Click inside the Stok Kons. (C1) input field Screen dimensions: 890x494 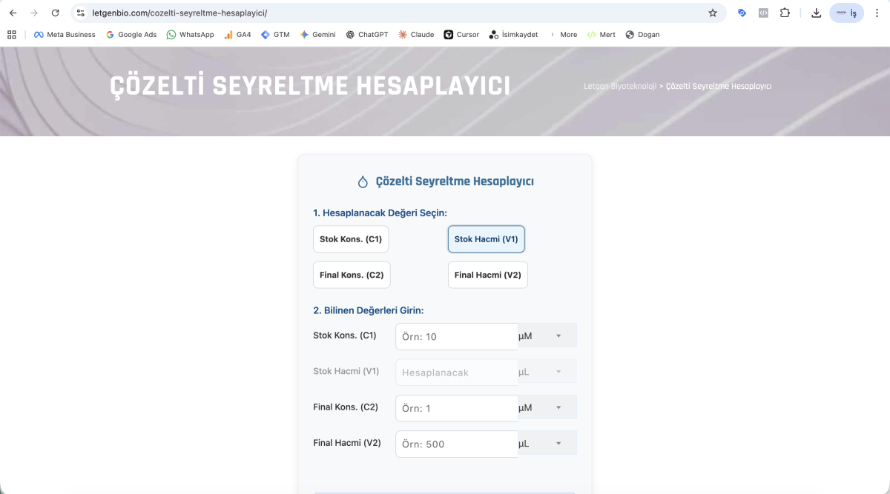[x=456, y=336]
